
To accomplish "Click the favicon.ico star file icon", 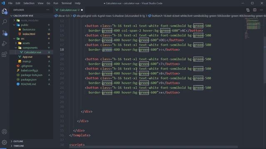I will point(20,29).
